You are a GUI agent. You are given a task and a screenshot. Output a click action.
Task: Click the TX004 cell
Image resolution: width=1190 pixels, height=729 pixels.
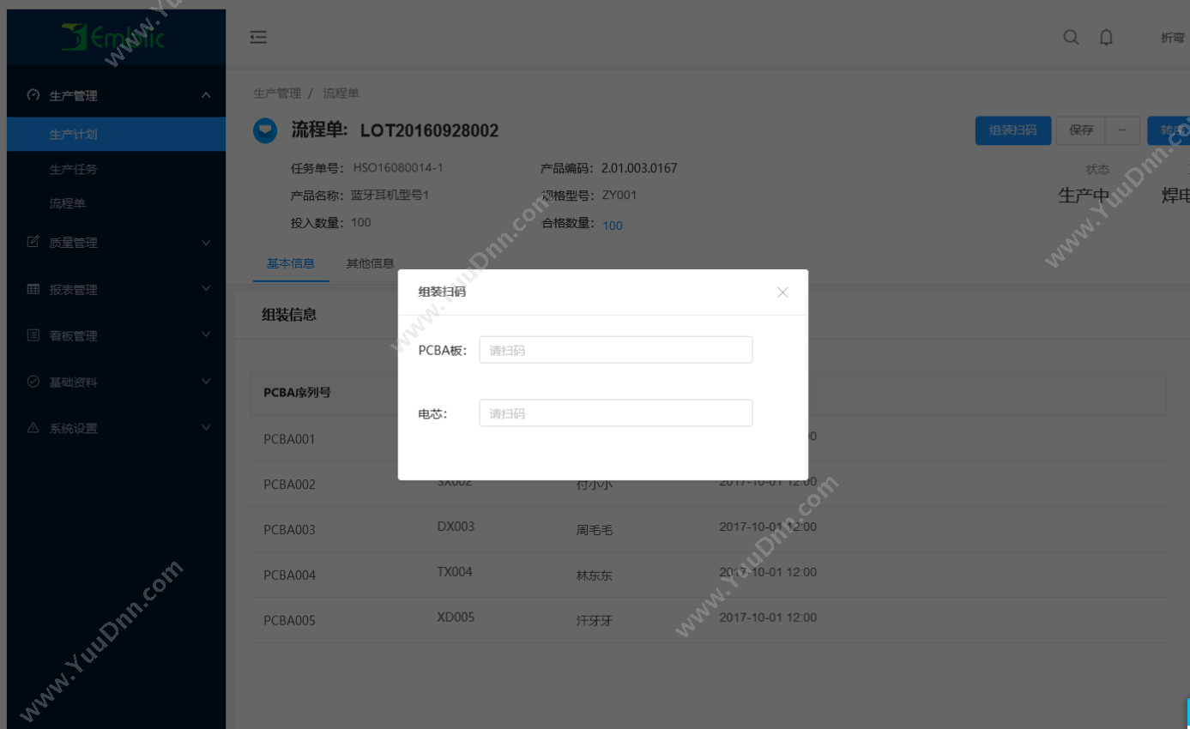tap(455, 572)
